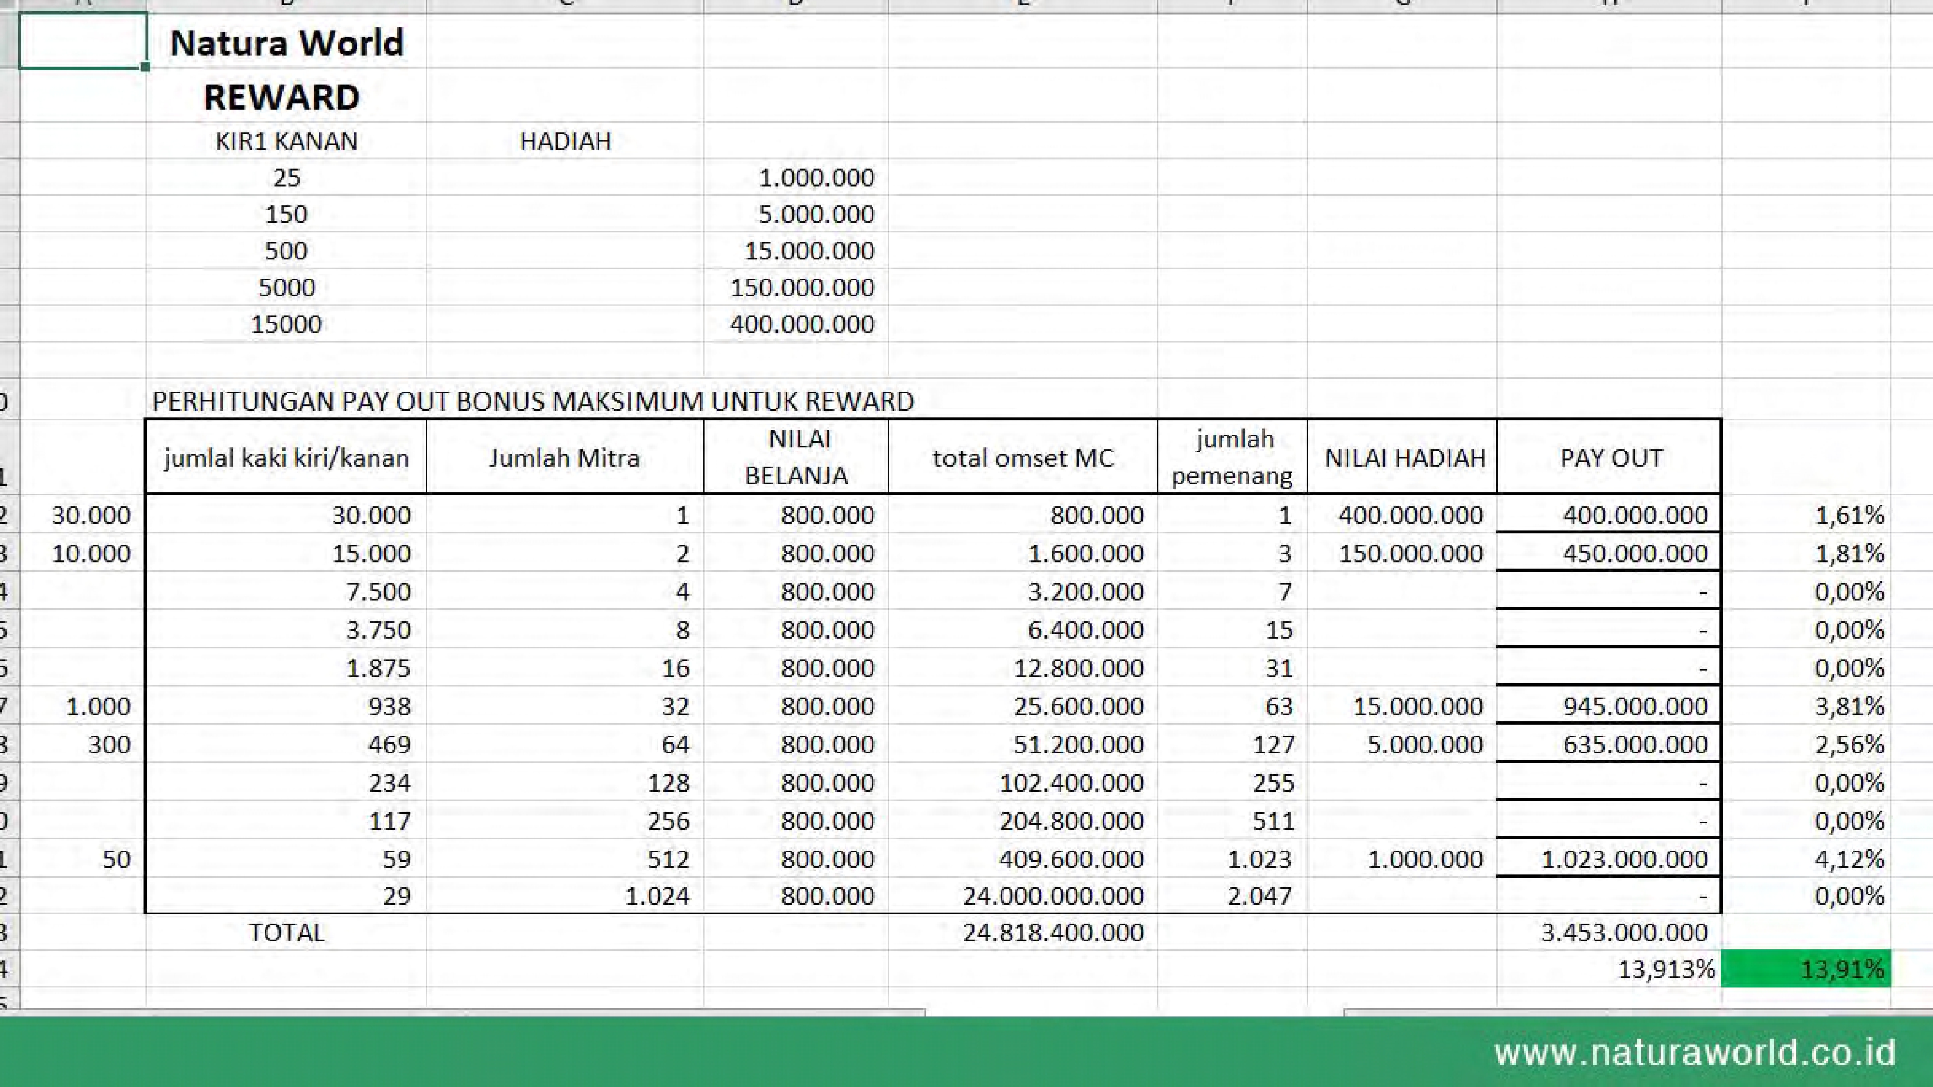
Task: Select the "HADIAH" label cell
Action: pyautogui.click(x=565, y=141)
